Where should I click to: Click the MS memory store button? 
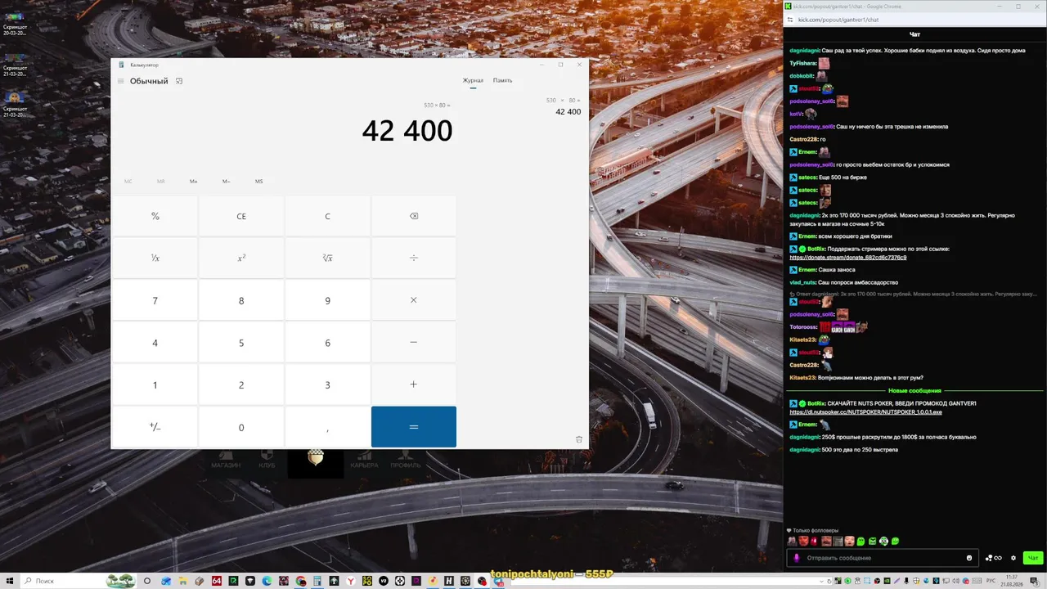[x=259, y=182]
